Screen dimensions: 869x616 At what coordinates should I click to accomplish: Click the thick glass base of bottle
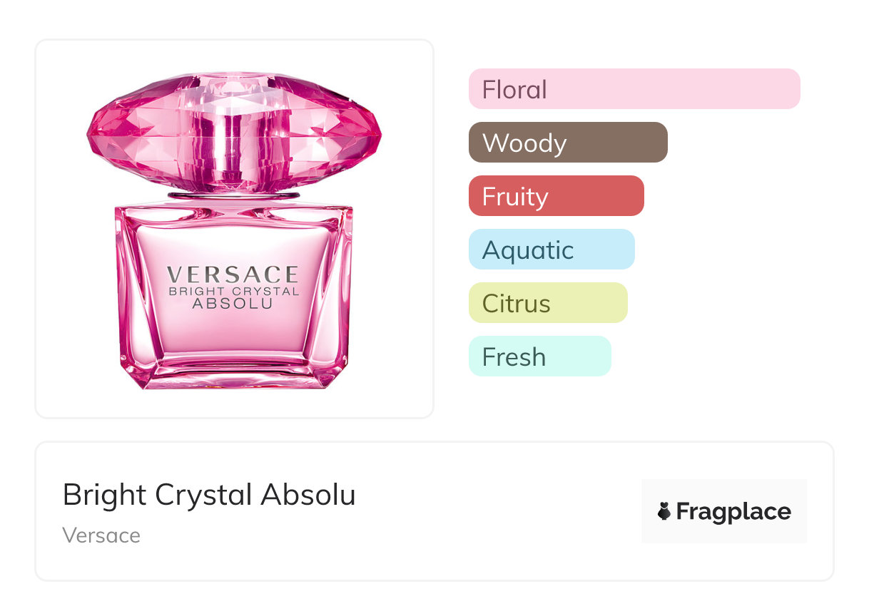point(233,374)
